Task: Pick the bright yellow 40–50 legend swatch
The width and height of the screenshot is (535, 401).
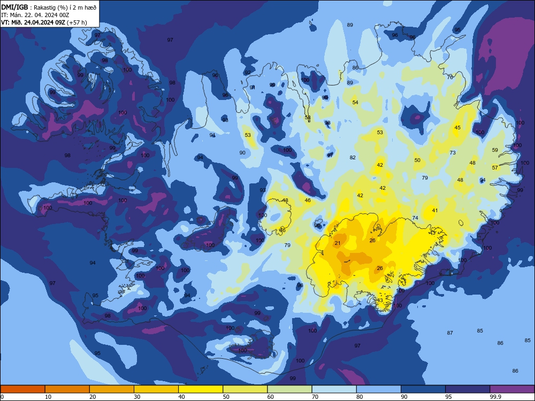Action: pyautogui.click(x=201, y=389)
